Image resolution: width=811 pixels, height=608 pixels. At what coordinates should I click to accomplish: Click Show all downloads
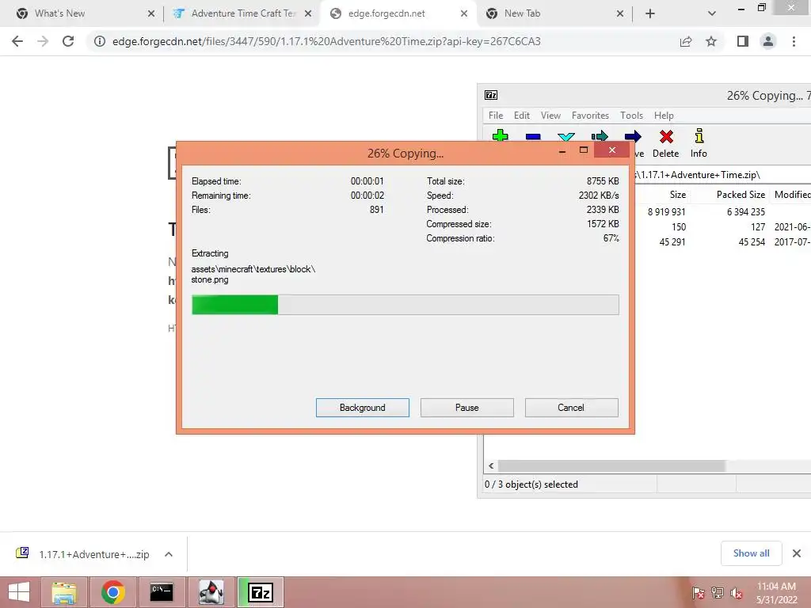pyautogui.click(x=751, y=553)
